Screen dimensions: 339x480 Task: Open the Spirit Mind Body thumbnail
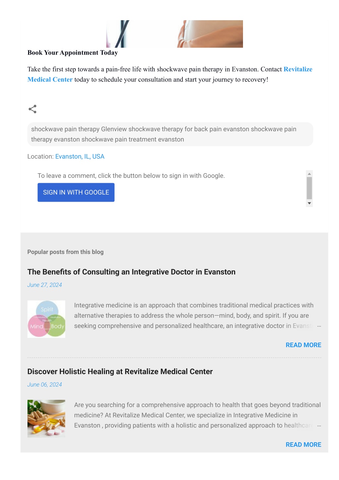46,319
